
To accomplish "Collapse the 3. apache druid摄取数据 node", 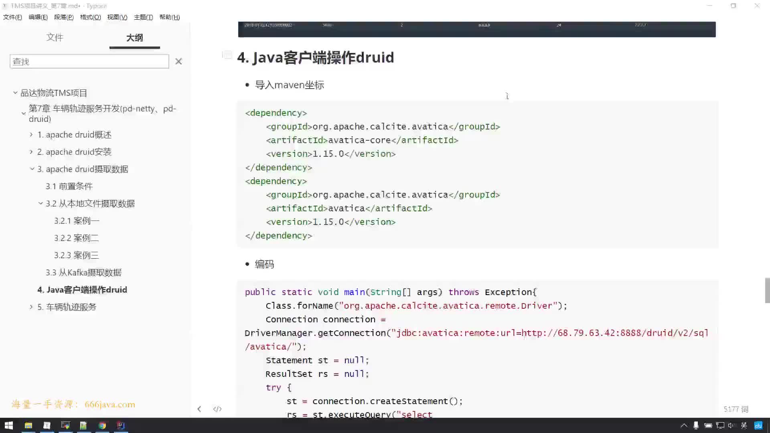I will [32, 169].
